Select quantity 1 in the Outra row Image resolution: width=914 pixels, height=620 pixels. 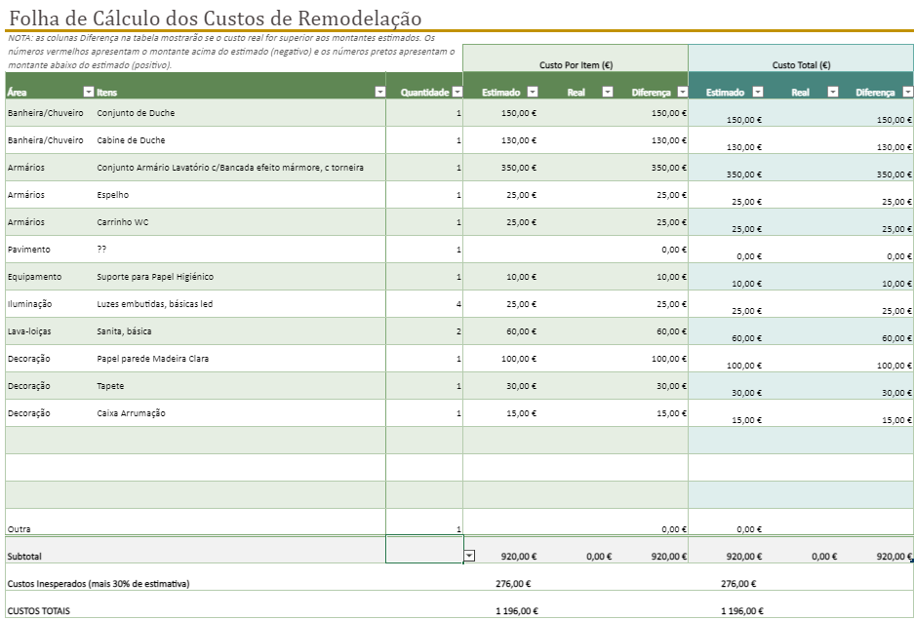424,523
